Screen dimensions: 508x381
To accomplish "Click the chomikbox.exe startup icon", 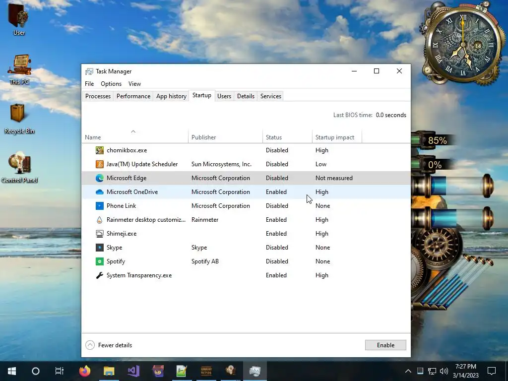I will tap(99, 150).
